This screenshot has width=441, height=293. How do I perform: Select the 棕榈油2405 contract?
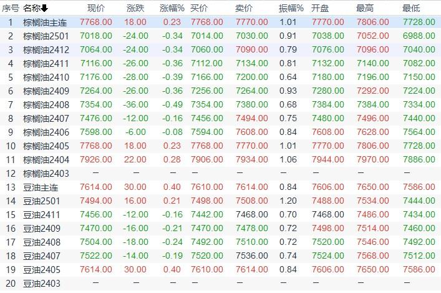(46, 146)
